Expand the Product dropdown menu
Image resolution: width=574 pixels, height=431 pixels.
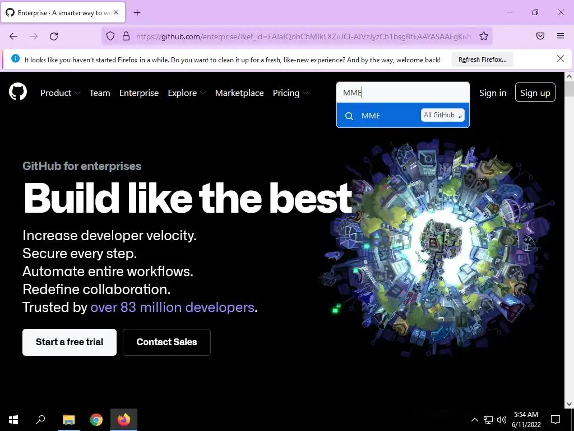click(x=60, y=93)
